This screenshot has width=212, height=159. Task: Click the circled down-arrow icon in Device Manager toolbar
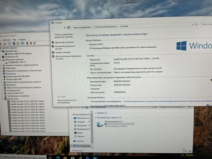[x=35, y=43]
